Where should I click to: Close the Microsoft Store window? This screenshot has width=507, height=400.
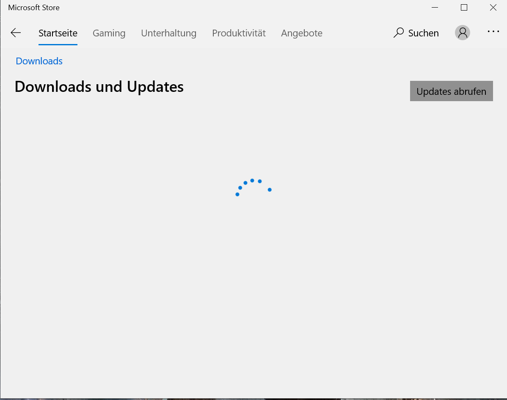tap(493, 8)
